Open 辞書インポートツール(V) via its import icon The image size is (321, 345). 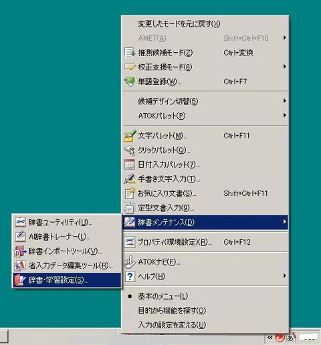coord(20,251)
